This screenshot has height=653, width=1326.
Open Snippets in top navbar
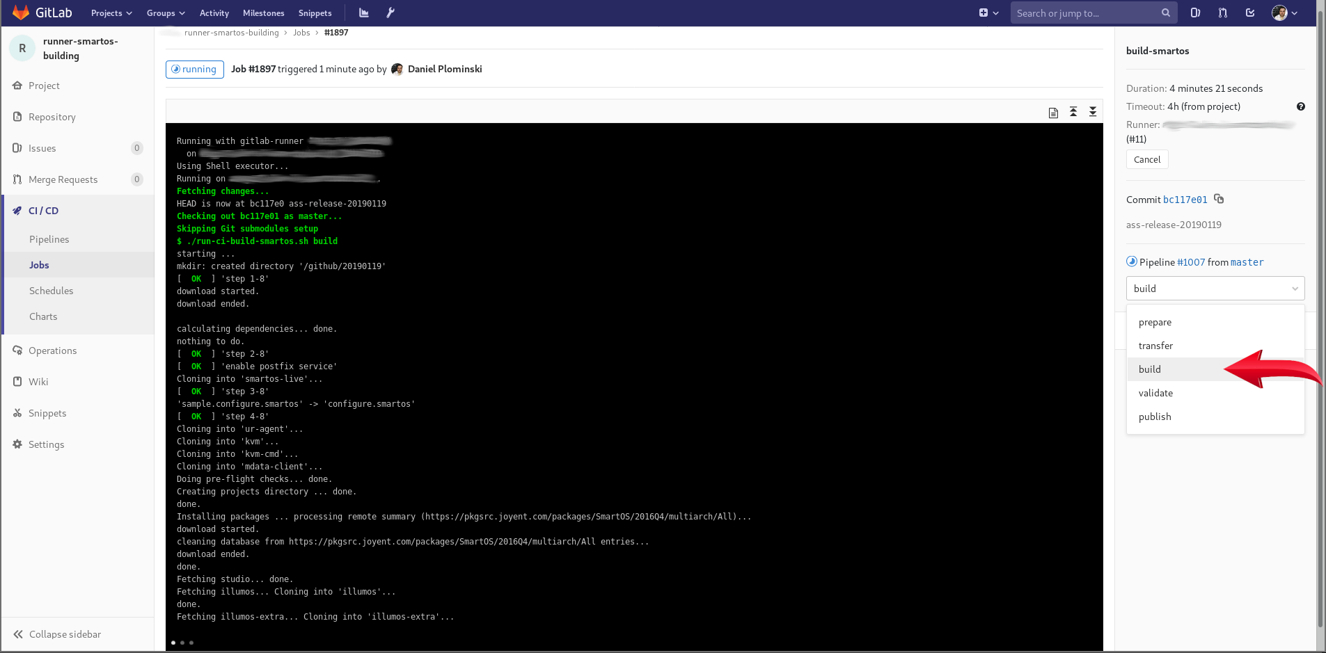tap(315, 13)
